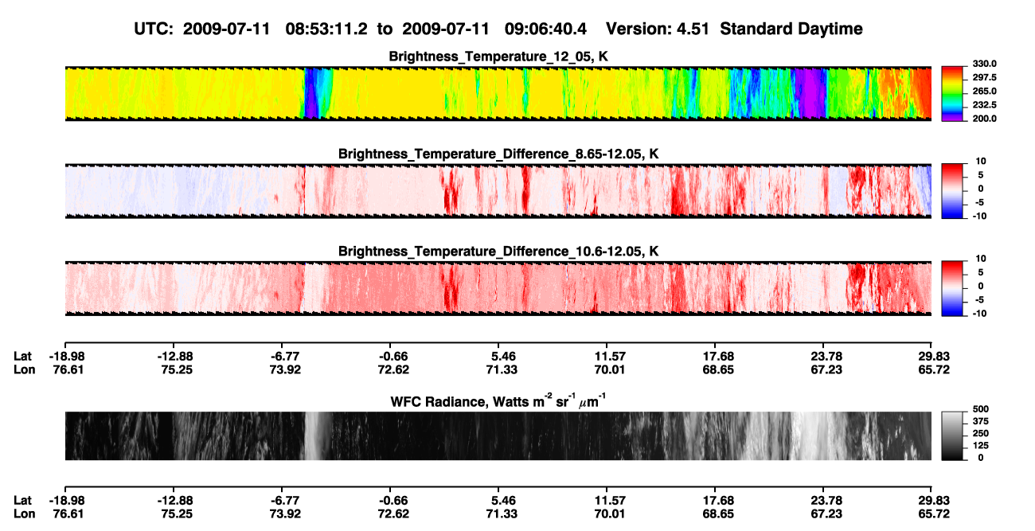Click latitude '17.68' under the WFC Radiance panel
The width and height of the screenshot is (1035, 531).
tap(719, 500)
